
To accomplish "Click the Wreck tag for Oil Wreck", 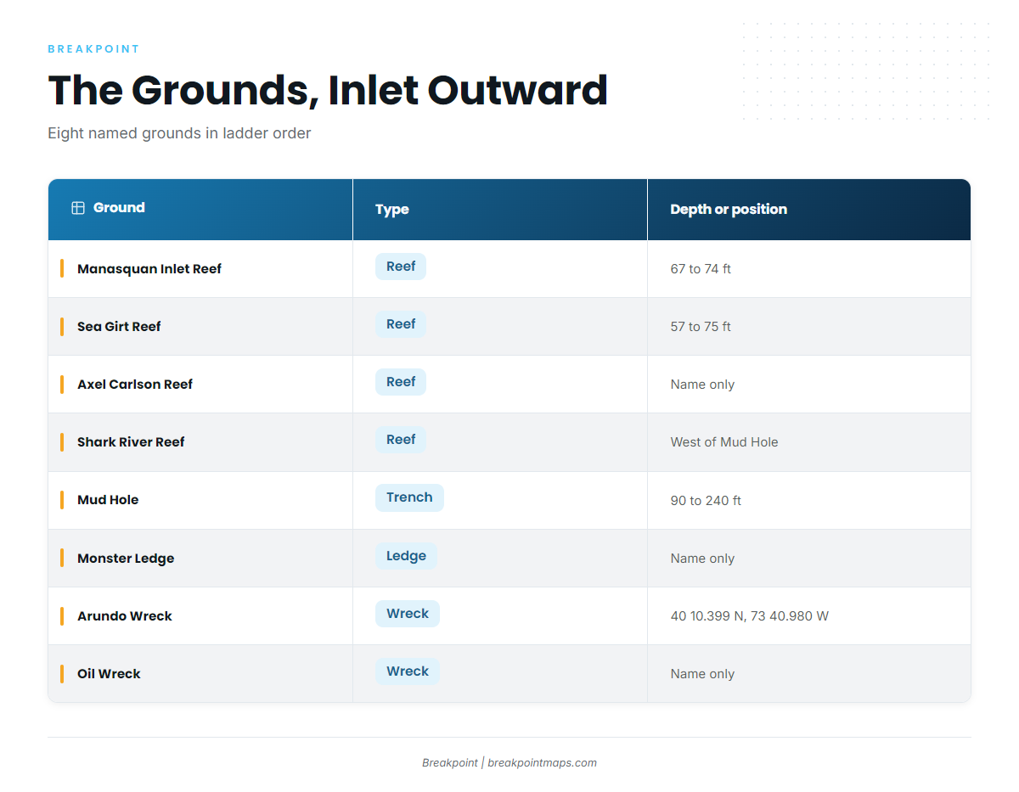I will (408, 671).
